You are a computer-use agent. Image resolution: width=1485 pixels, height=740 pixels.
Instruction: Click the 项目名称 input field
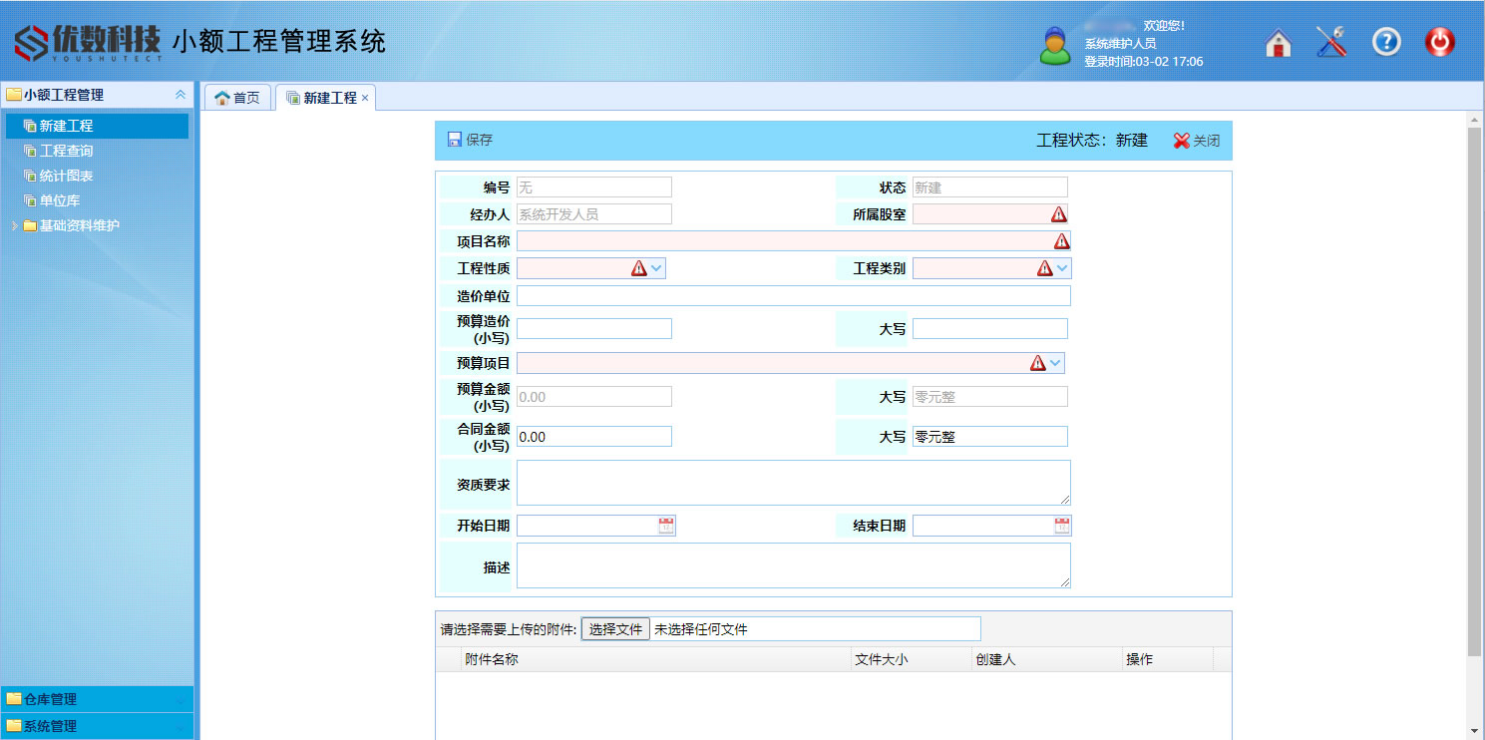pos(783,241)
